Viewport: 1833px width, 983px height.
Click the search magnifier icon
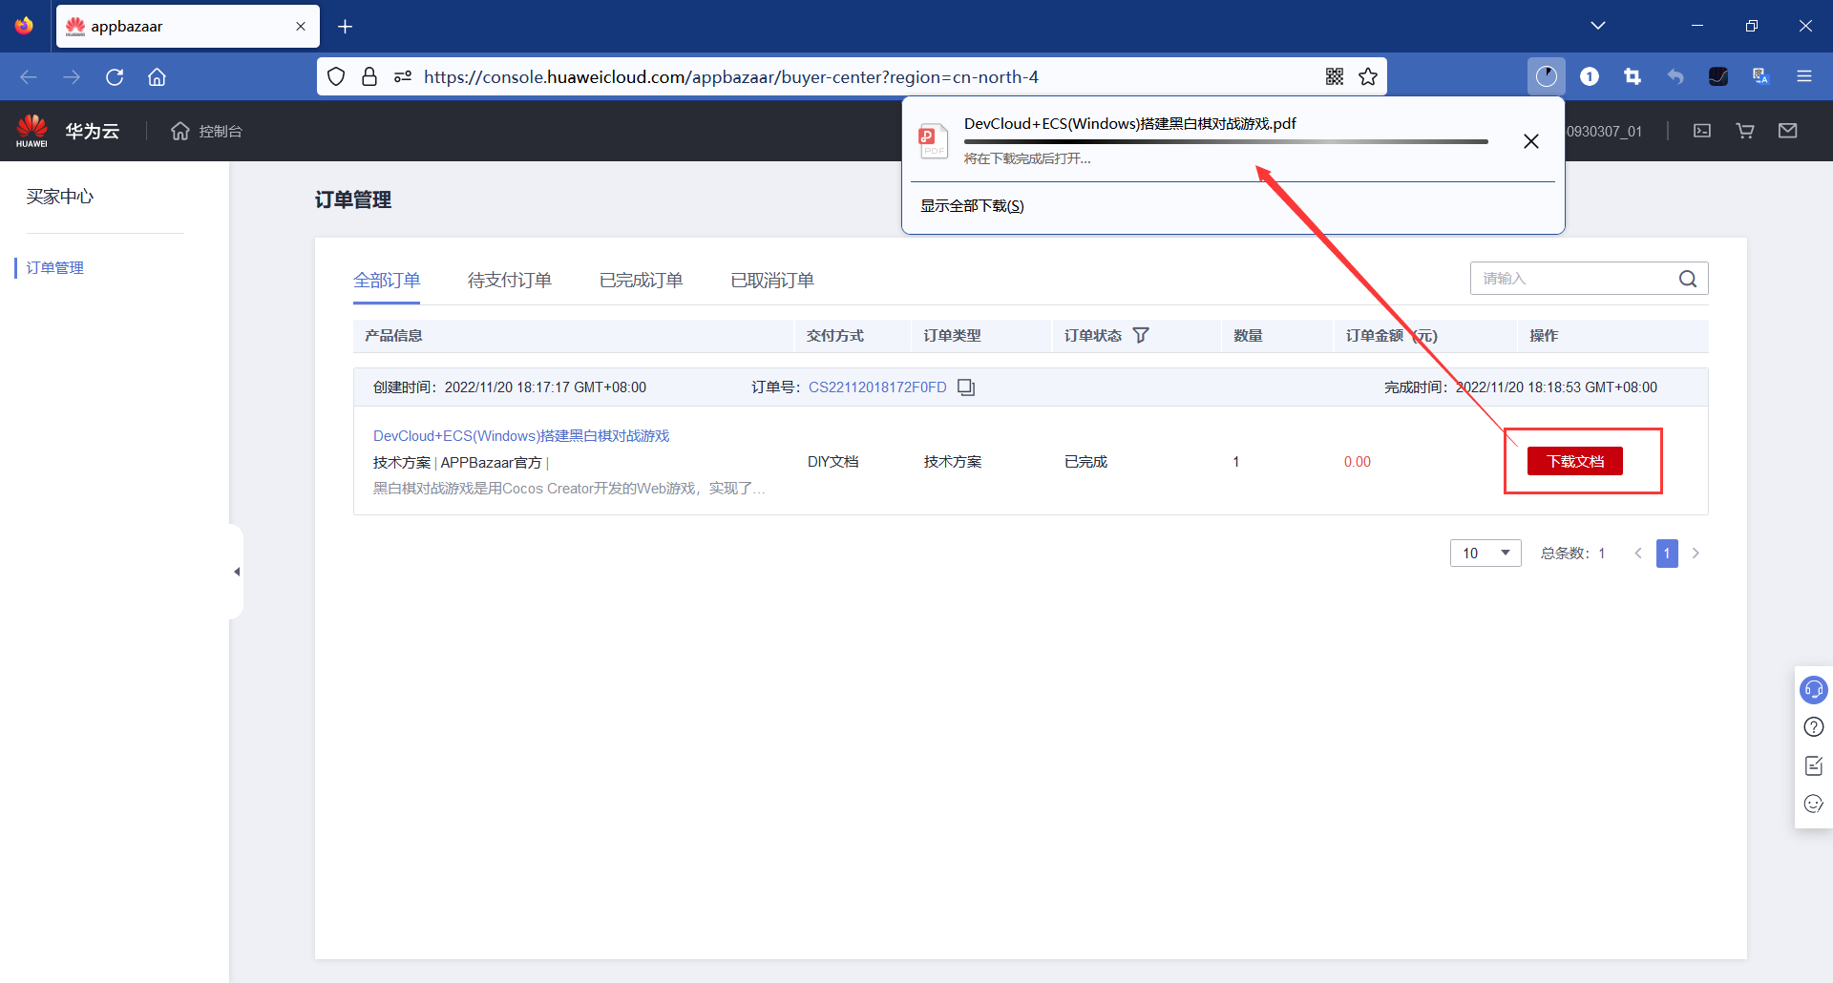pyautogui.click(x=1688, y=279)
